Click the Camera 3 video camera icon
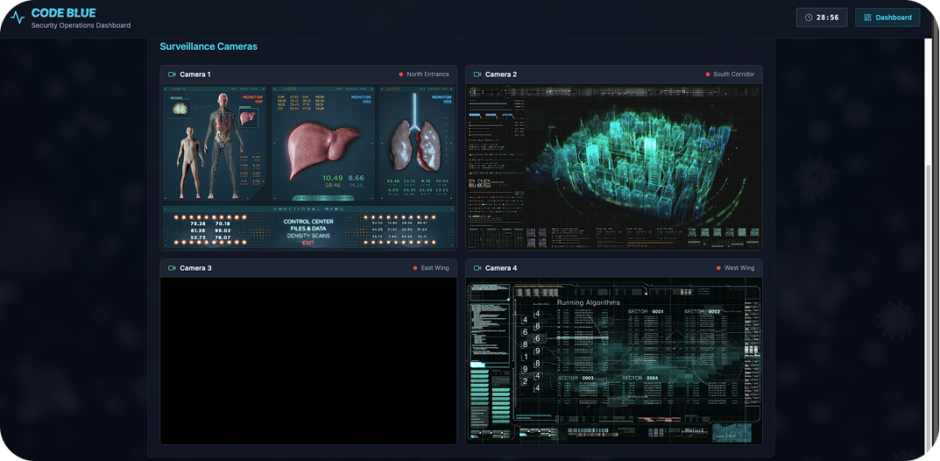This screenshot has width=940, height=461. coord(172,268)
